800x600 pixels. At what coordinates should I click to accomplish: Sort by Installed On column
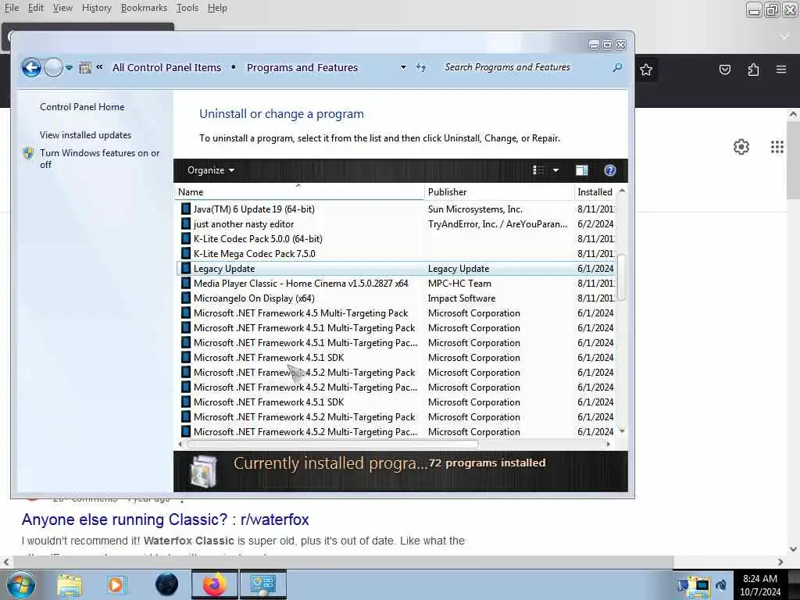click(595, 192)
